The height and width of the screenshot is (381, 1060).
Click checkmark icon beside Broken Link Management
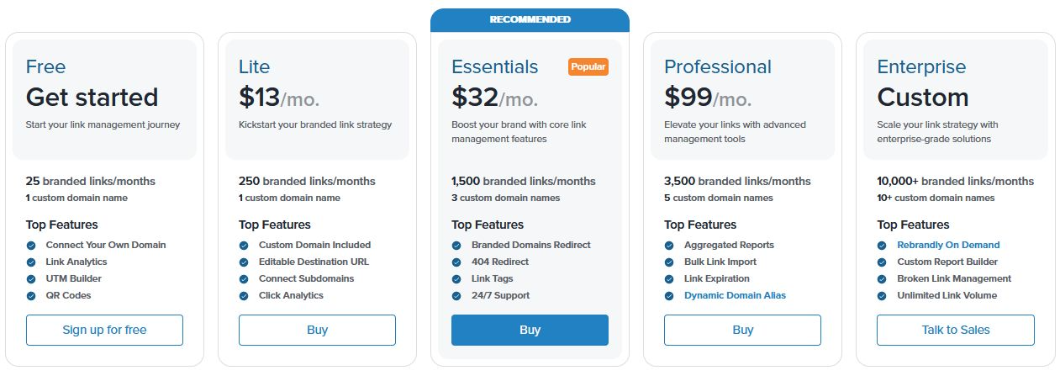[x=882, y=279]
